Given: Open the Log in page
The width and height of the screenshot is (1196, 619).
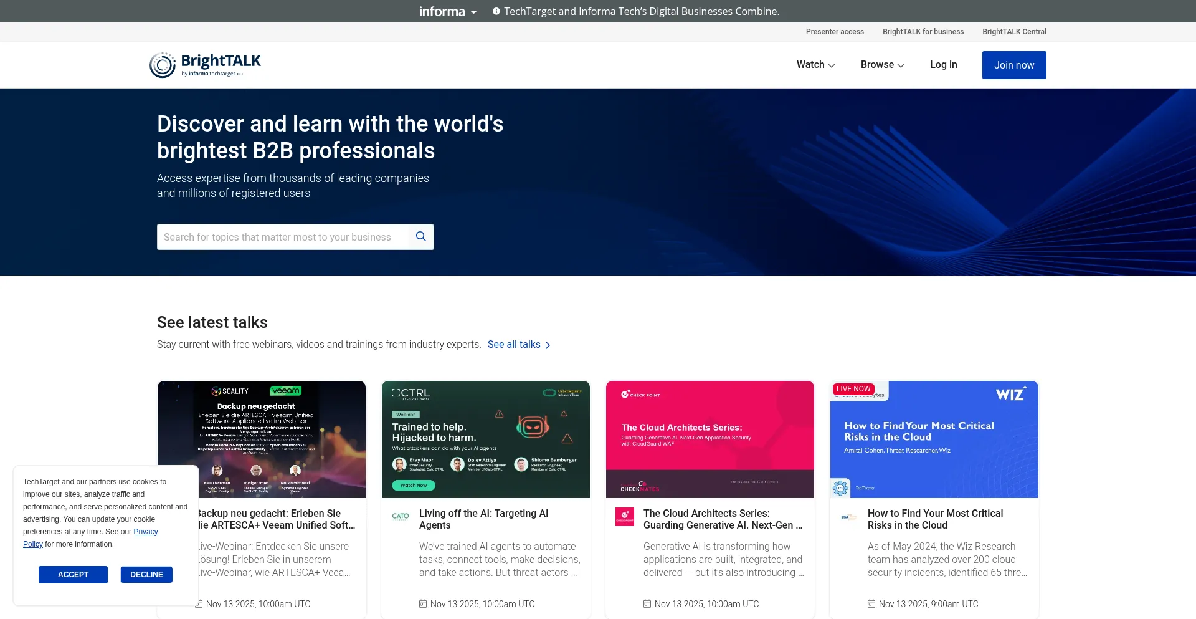Looking at the screenshot, I should pyautogui.click(x=943, y=65).
